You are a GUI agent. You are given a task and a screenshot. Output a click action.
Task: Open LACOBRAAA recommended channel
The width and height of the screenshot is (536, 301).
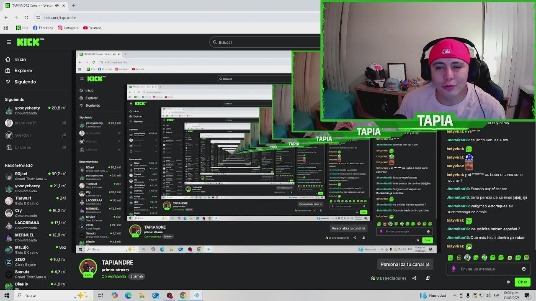coord(36,225)
